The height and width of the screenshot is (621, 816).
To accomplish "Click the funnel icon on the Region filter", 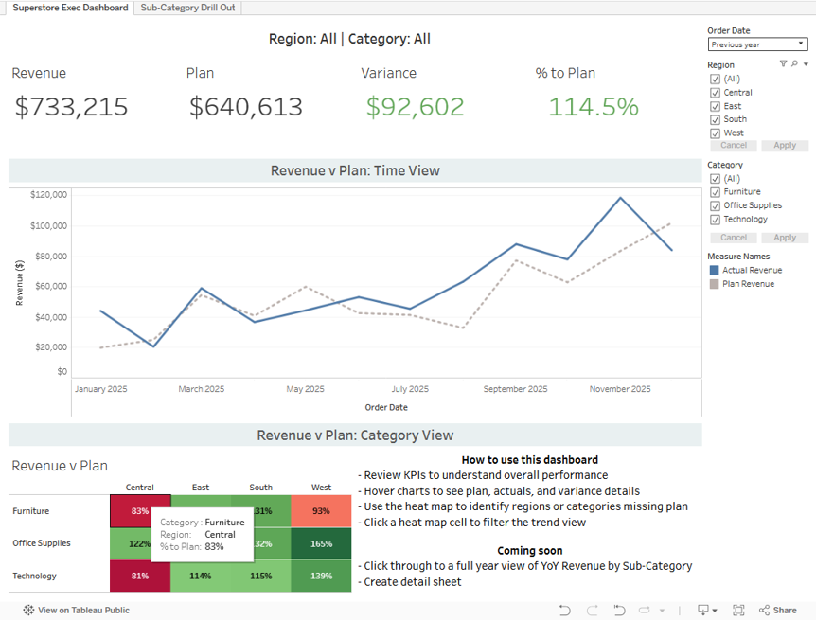I will click(x=783, y=63).
